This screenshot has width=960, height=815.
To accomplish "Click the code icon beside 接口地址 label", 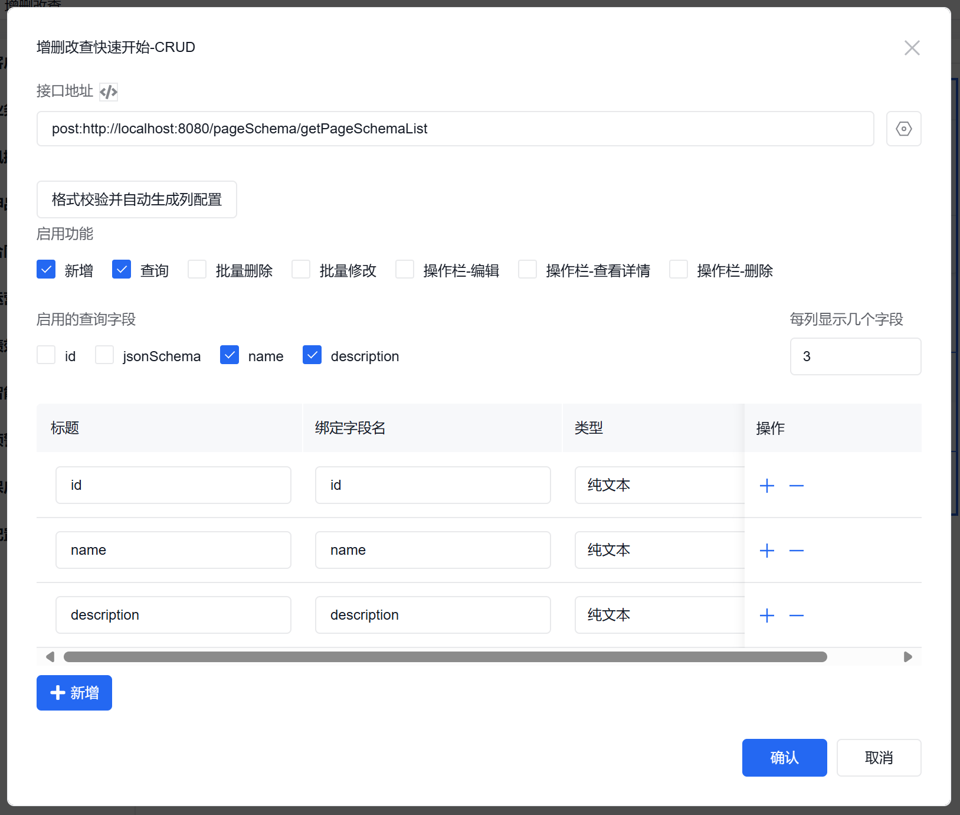I will click(x=109, y=91).
